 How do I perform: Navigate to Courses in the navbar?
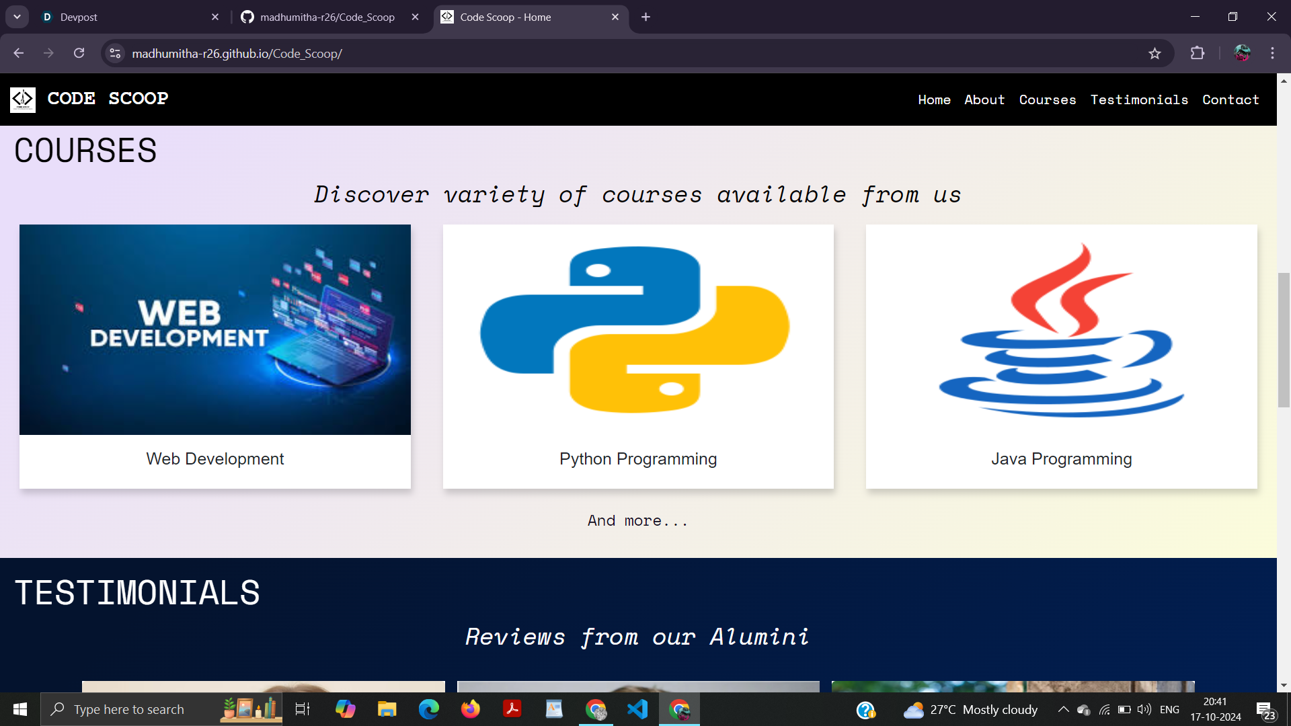[x=1047, y=99]
